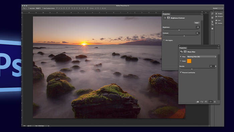Click the document info text in status bar
Image resolution: width=234 pixels, height=132 pixels.
39,126
